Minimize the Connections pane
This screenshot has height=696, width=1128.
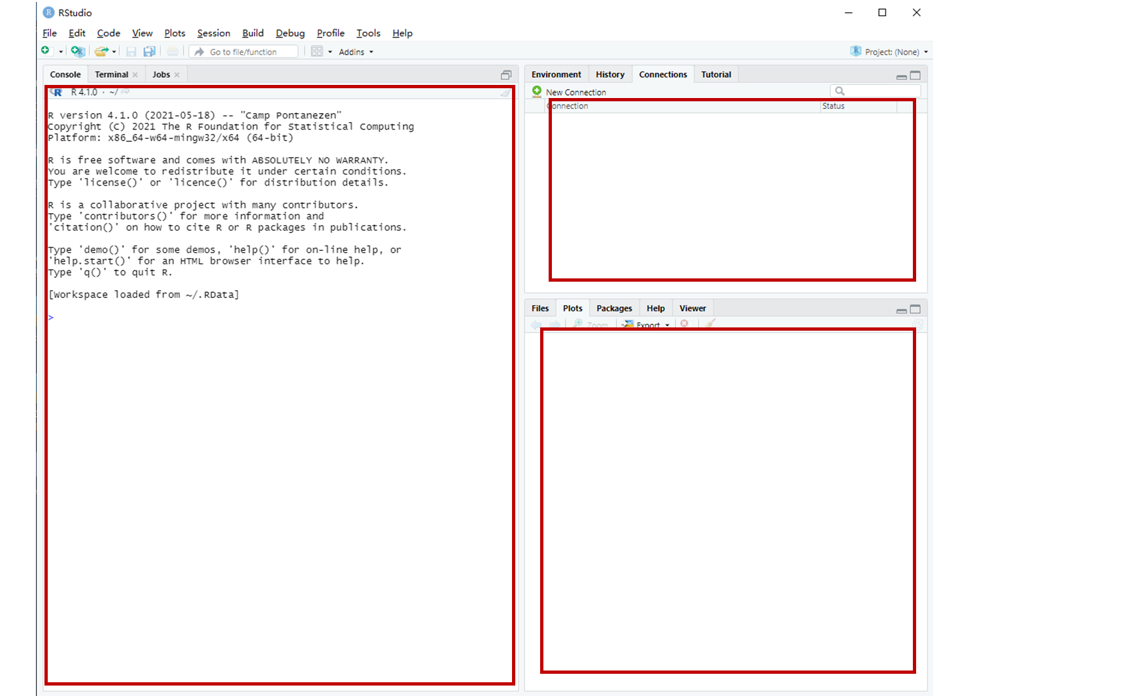pyautogui.click(x=901, y=76)
